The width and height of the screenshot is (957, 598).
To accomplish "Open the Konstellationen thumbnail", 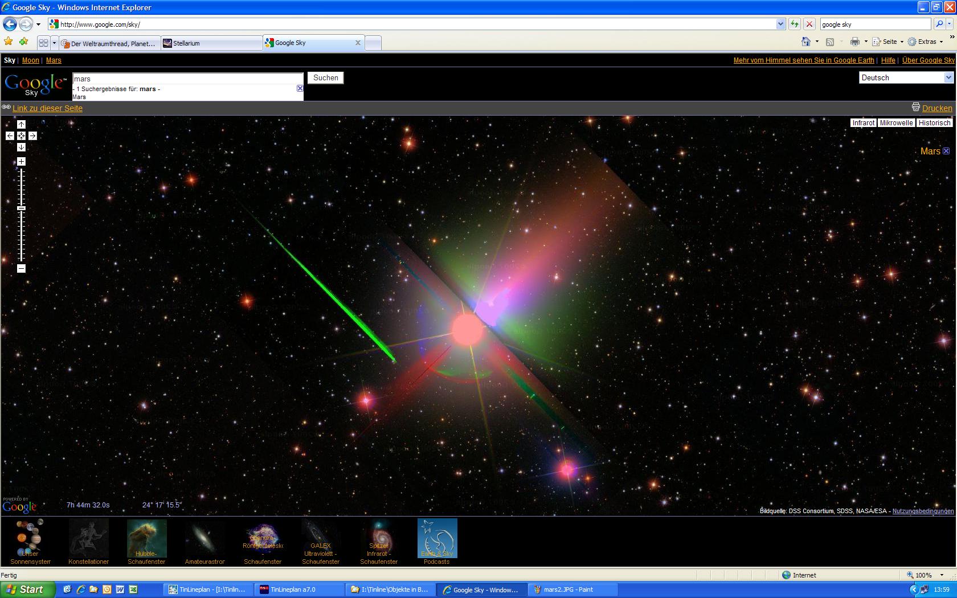I will (x=88, y=542).
